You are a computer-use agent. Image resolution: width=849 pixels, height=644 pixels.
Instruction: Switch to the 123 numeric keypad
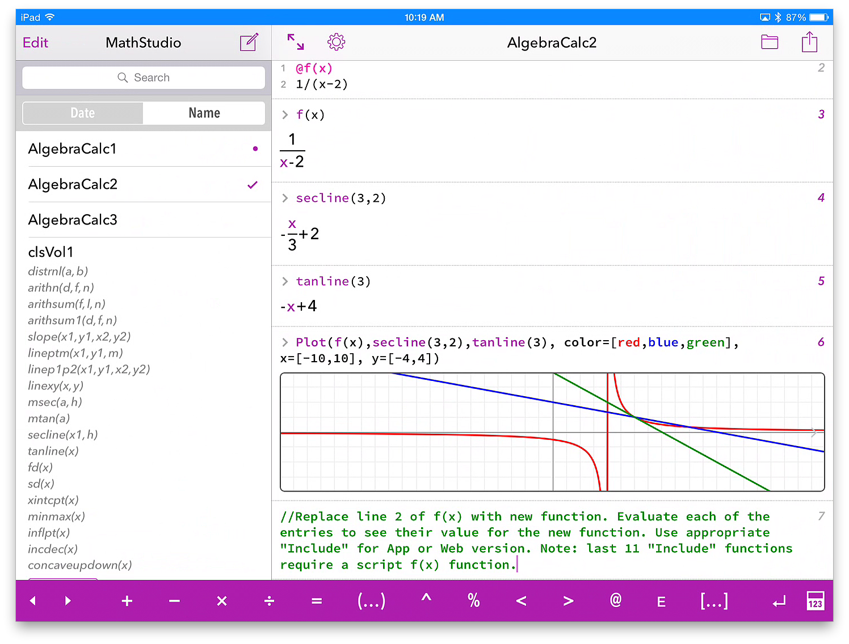pyautogui.click(x=815, y=601)
